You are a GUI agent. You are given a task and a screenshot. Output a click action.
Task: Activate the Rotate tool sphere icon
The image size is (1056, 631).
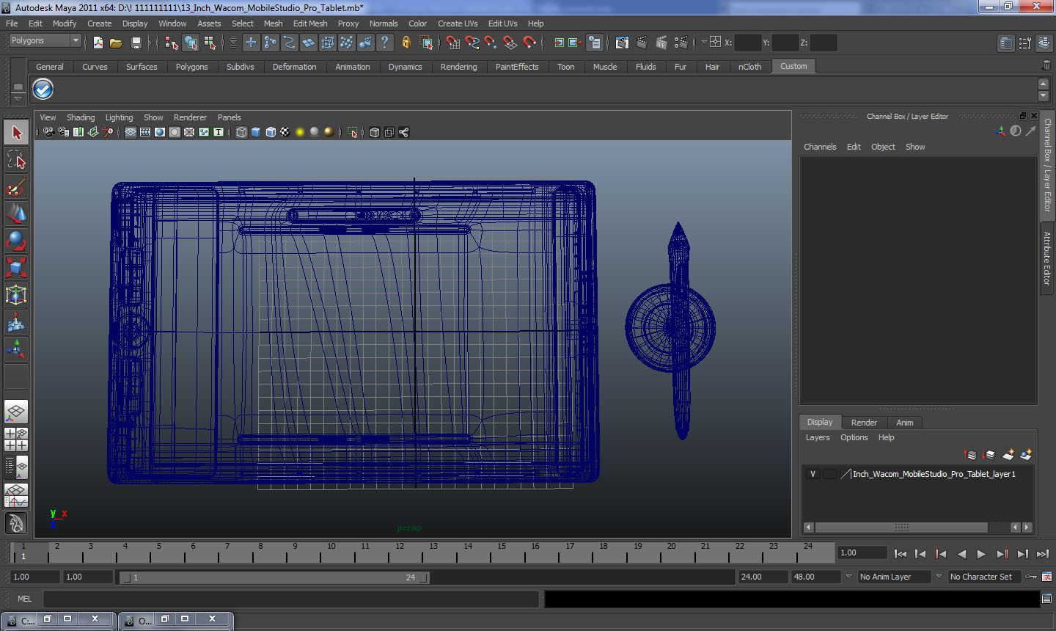16,241
